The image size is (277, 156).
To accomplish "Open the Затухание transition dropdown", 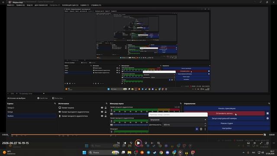I will point(178,120).
